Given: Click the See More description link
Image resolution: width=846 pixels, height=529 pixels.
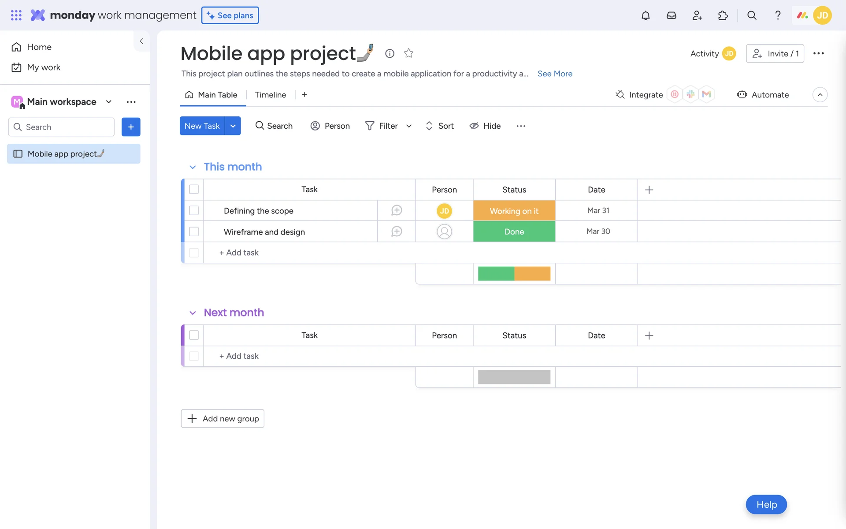Looking at the screenshot, I should pyautogui.click(x=555, y=74).
